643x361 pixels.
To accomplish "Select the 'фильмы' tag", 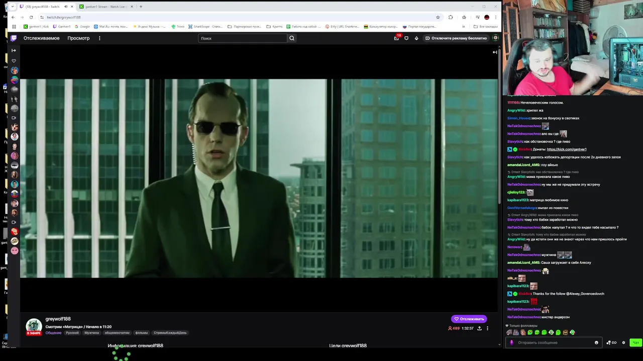I will click(142, 333).
